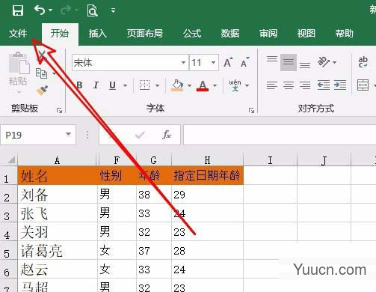Apply the red Font Color
Image resolution: width=376 pixels, height=292 pixels.
click(203, 85)
